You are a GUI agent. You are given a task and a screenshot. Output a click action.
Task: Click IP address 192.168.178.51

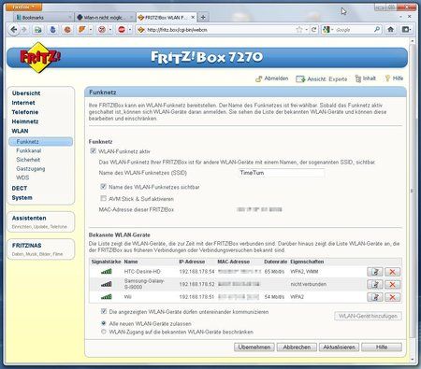coord(196,297)
